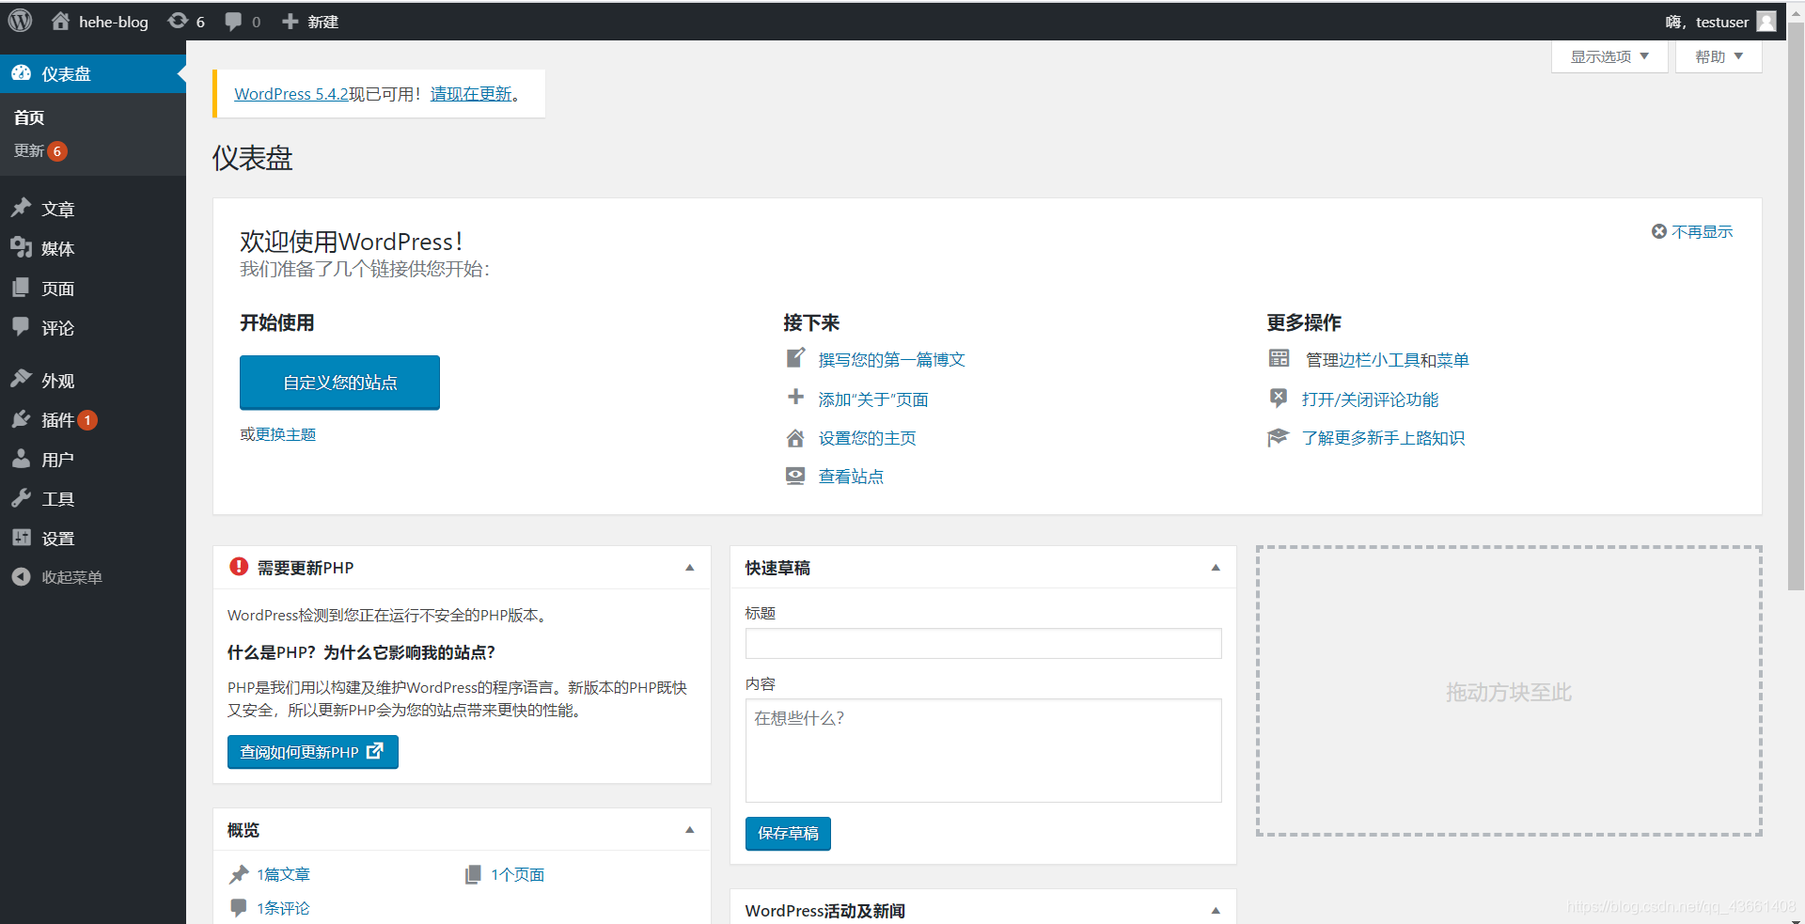Viewport: 1805px width, 924px height.
Task: Open the hehe-blog site home icon
Action: pyautogui.click(x=60, y=21)
